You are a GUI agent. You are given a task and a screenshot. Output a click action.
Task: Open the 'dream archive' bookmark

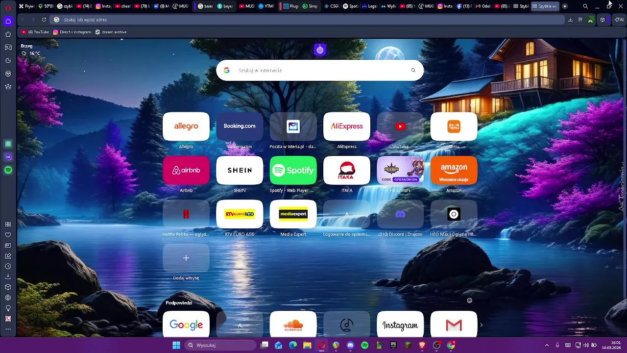tap(111, 32)
